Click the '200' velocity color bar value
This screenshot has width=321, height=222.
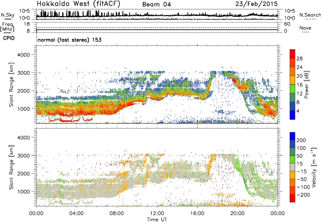[301, 140]
